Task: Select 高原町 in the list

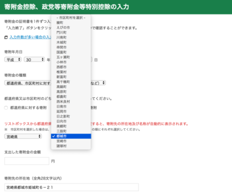Action: pos(71,92)
